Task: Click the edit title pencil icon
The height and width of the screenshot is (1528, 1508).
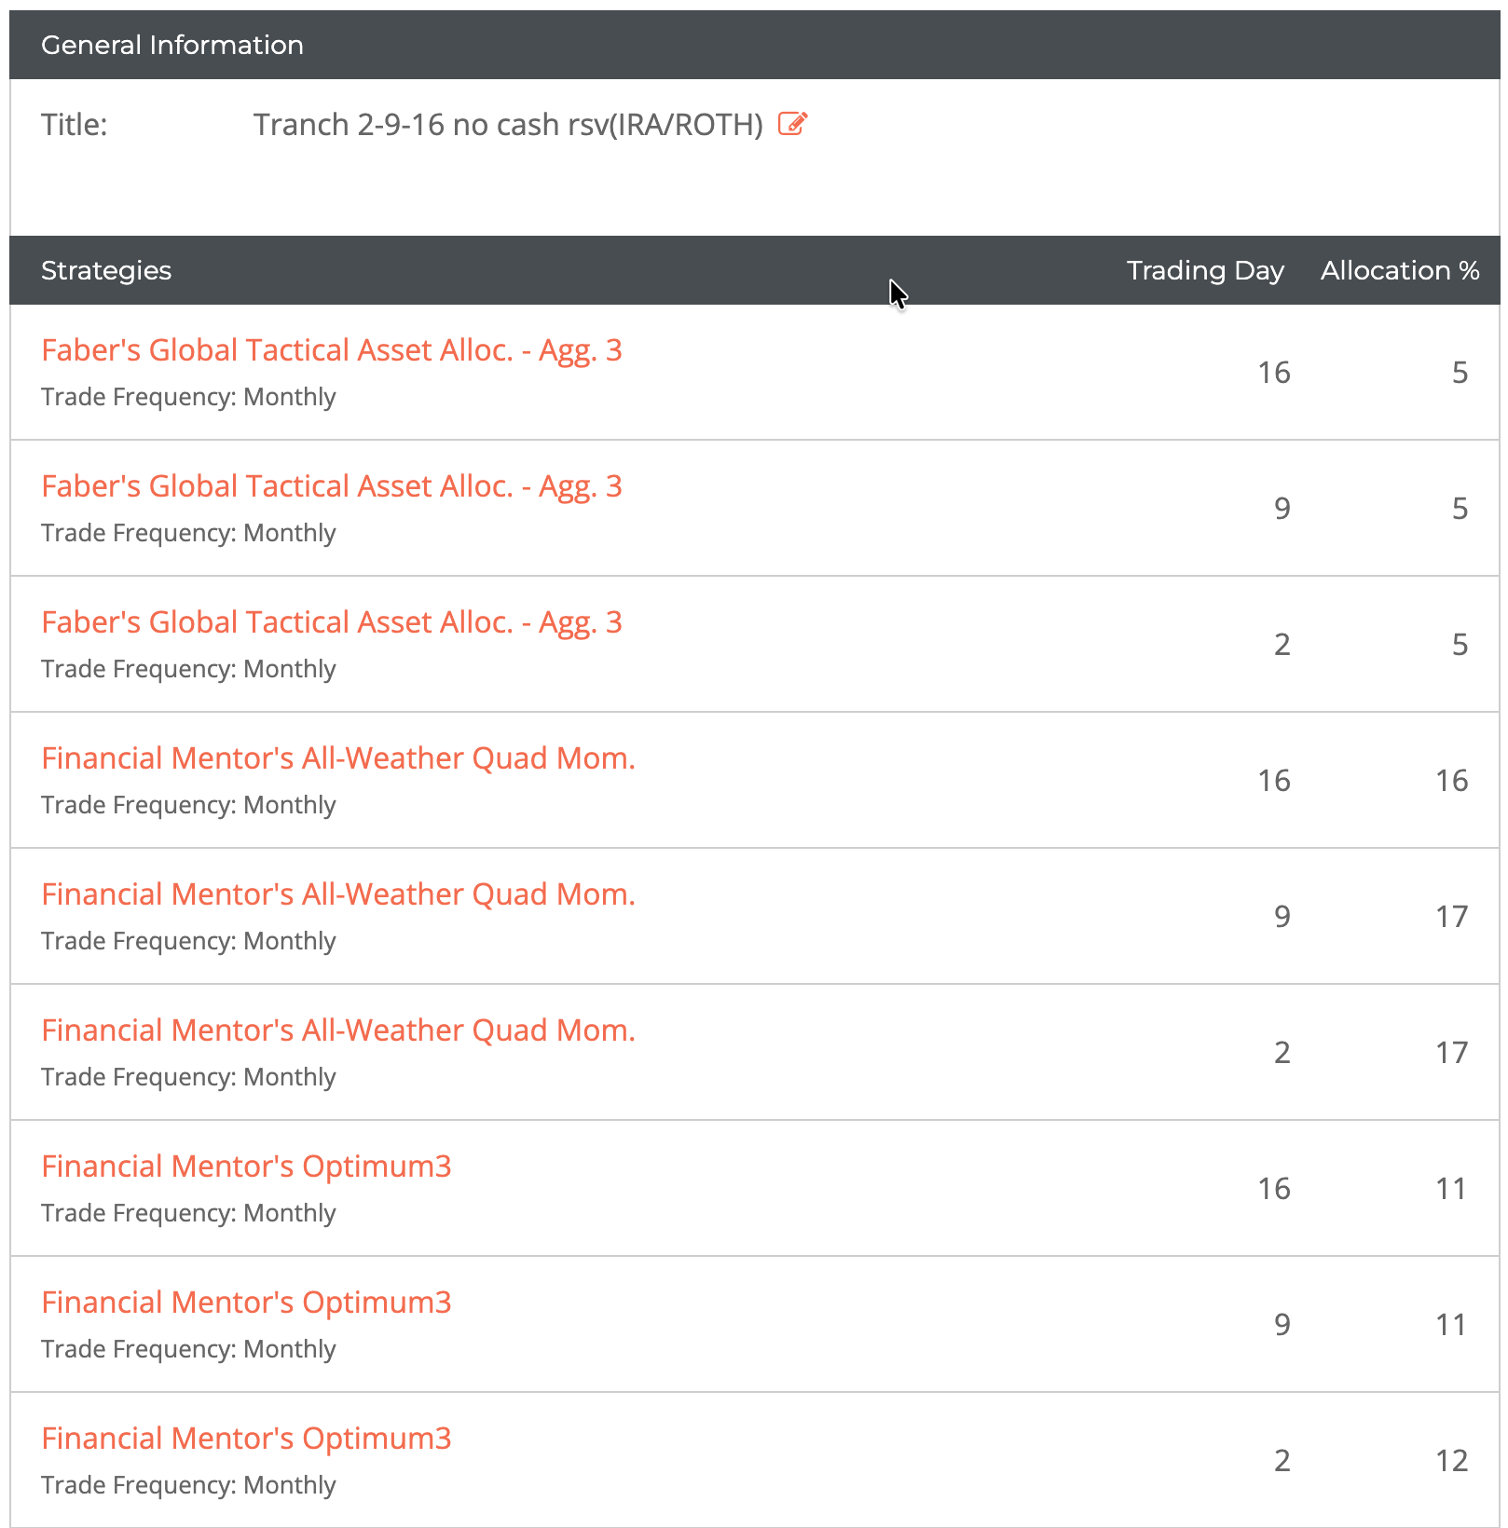Action: [x=792, y=124]
